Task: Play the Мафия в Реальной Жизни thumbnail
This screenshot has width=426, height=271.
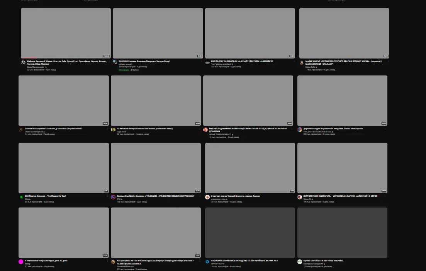Action: tap(66, 33)
